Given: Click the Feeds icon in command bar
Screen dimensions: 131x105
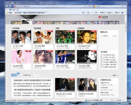Looking at the screenshot, I should [x=88, y=13].
